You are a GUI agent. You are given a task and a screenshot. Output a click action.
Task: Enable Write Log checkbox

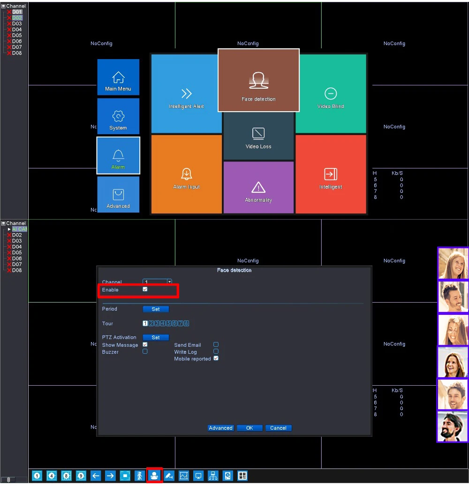pyautogui.click(x=216, y=351)
